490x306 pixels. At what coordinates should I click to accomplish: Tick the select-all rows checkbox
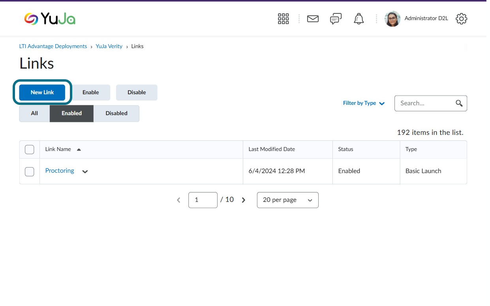pos(30,149)
